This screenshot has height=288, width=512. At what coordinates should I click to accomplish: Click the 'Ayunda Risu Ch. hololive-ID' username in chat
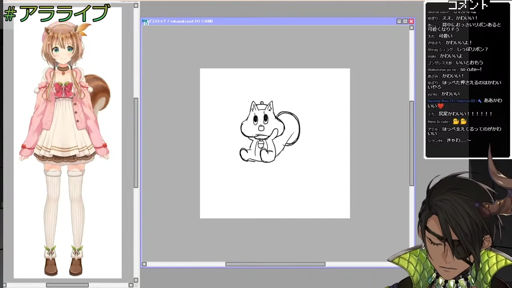(452, 101)
